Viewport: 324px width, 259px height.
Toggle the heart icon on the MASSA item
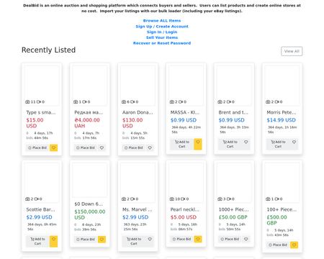(198, 144)
